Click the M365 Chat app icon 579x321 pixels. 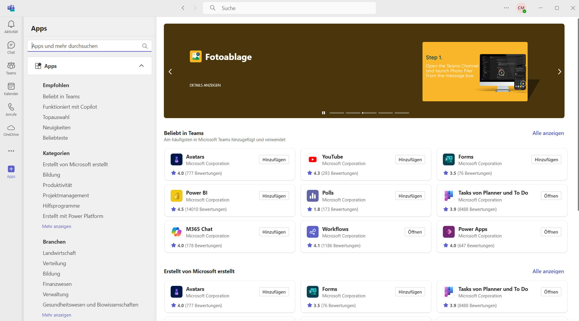[x=177, y=232]
